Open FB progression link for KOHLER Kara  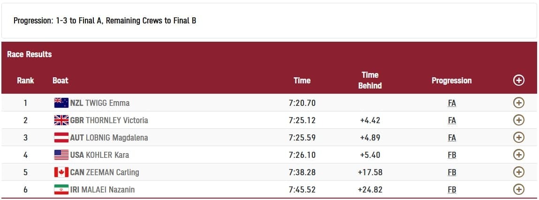[452, 155]
